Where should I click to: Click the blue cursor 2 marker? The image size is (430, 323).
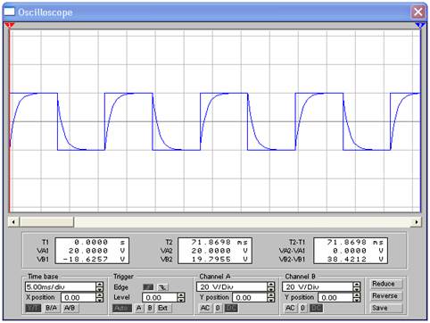pyautogui.click(x=420, y=26)
